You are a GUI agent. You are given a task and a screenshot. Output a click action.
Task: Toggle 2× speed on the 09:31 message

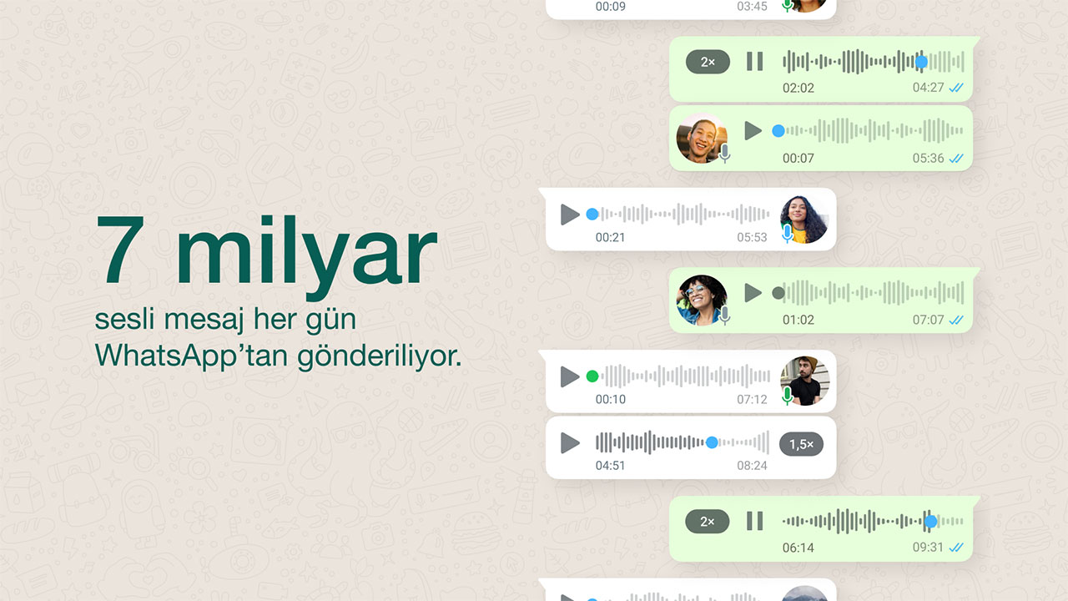click(708, 523)
